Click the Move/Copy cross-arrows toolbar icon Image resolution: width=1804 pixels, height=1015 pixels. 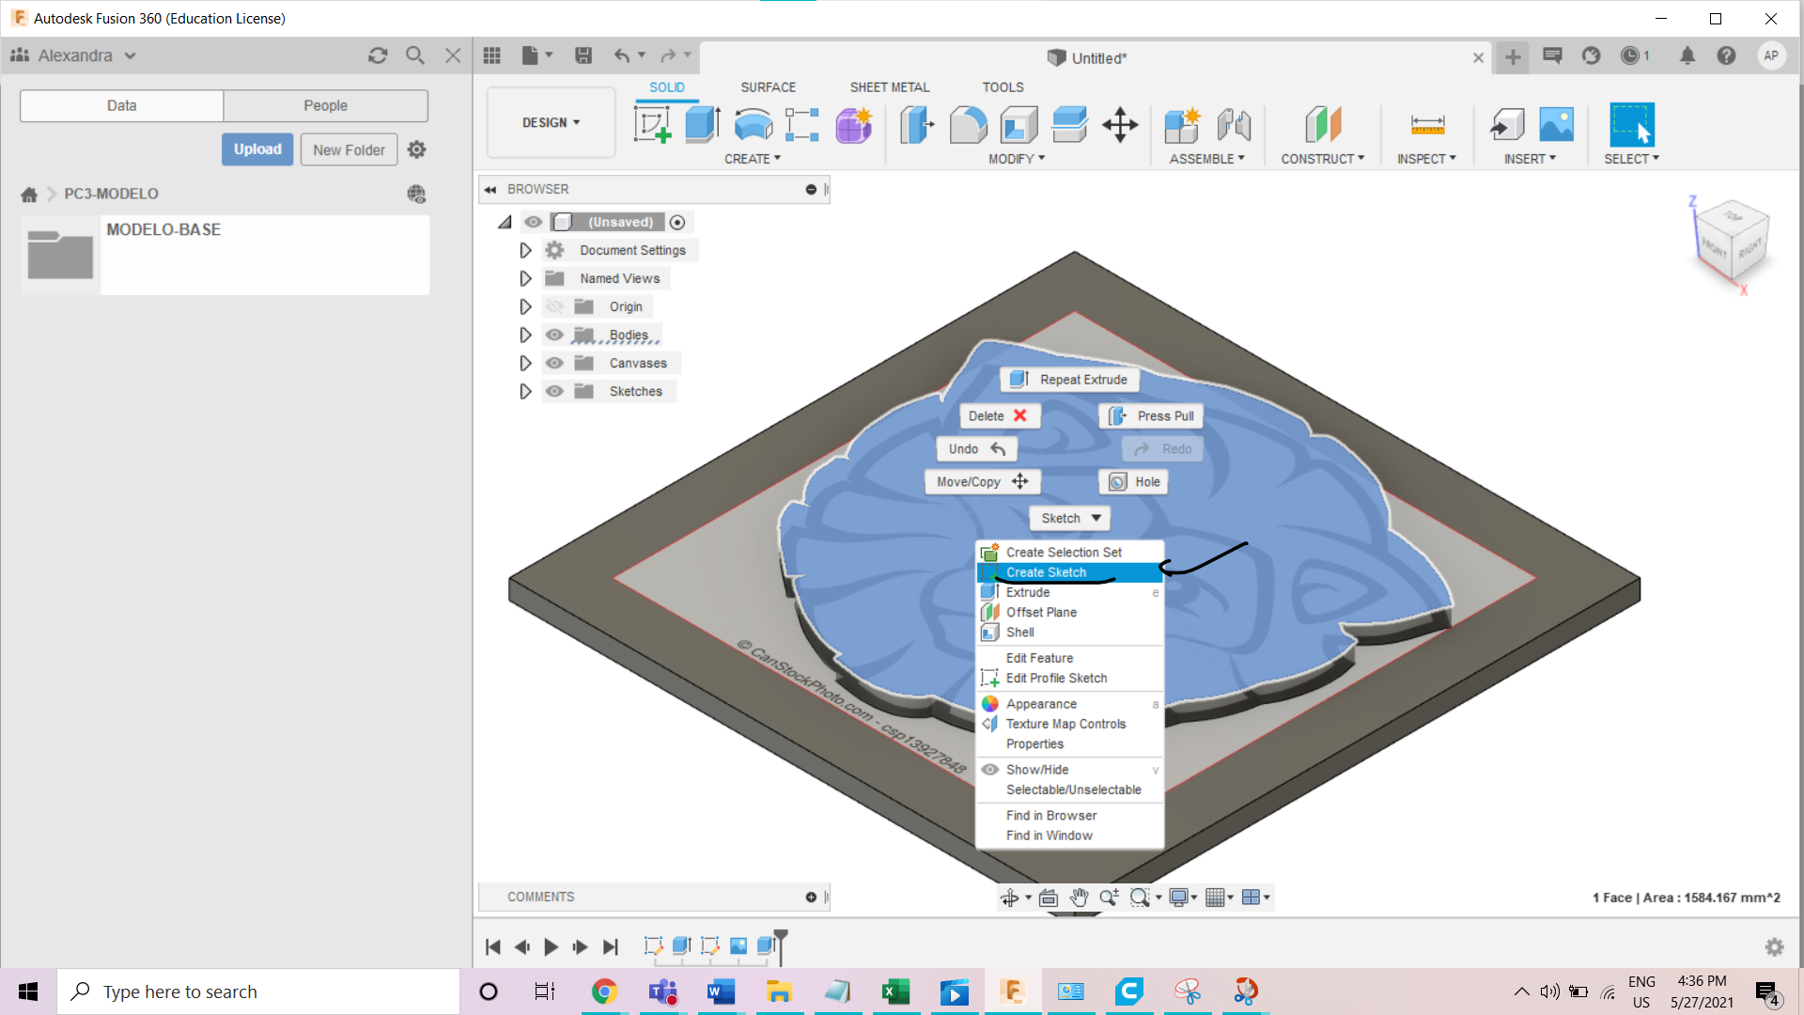pyautogui.click(x=1120, y=125)
